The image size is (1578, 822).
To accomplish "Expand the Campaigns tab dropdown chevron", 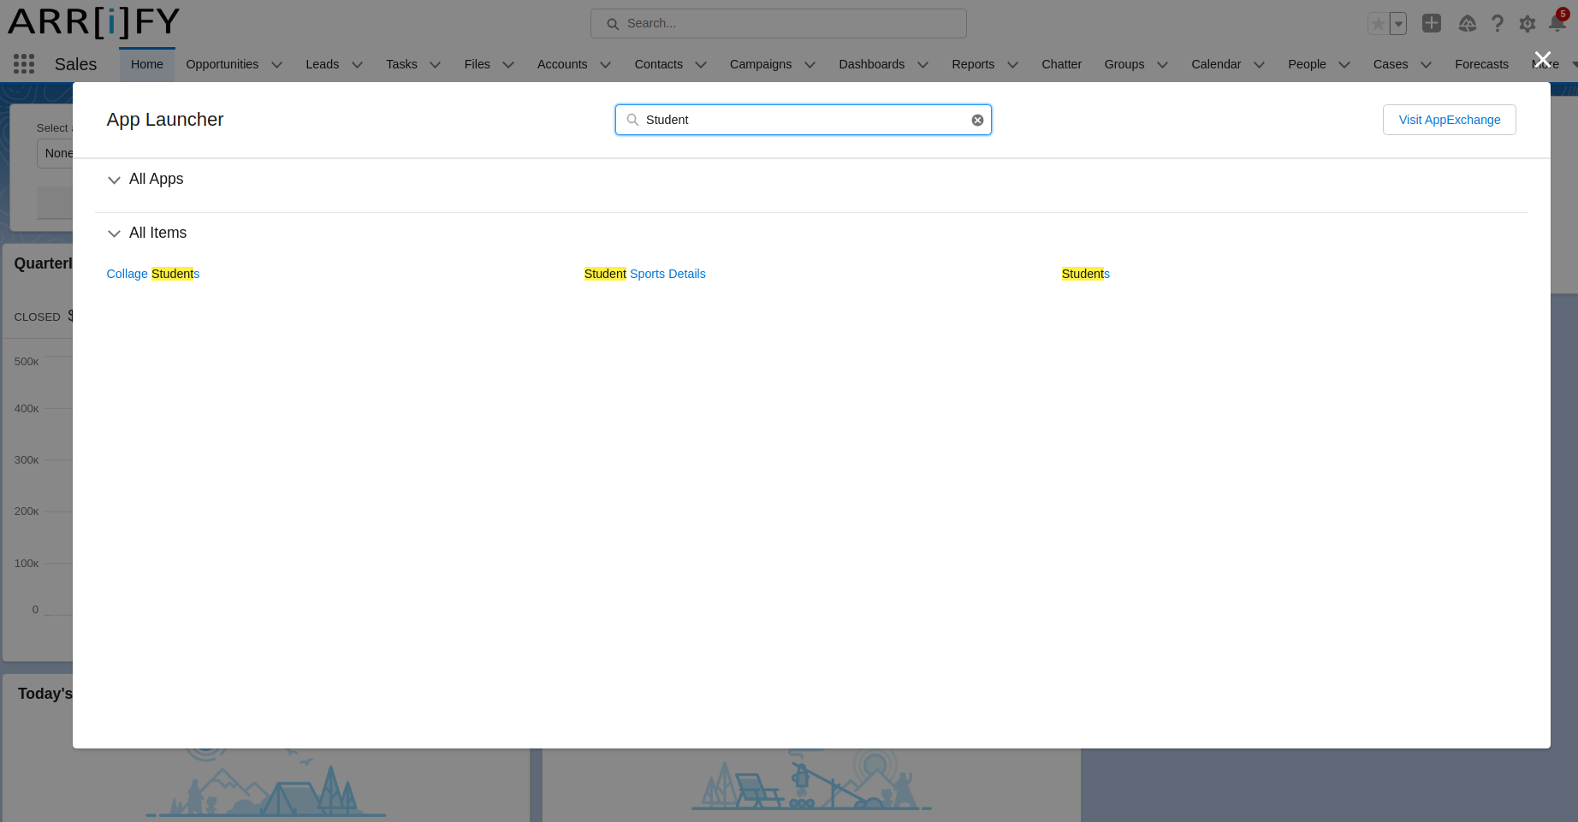I will (810, 65).
